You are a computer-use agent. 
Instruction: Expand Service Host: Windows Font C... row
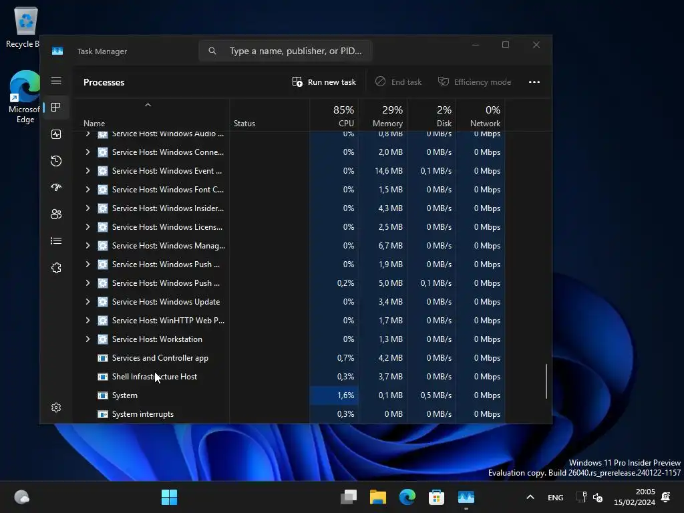coord(88,189)
